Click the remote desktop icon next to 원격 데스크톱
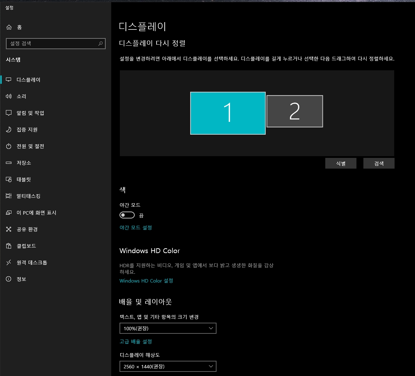The height and width of the screenshot is (376, 415). tap(9, 262)
